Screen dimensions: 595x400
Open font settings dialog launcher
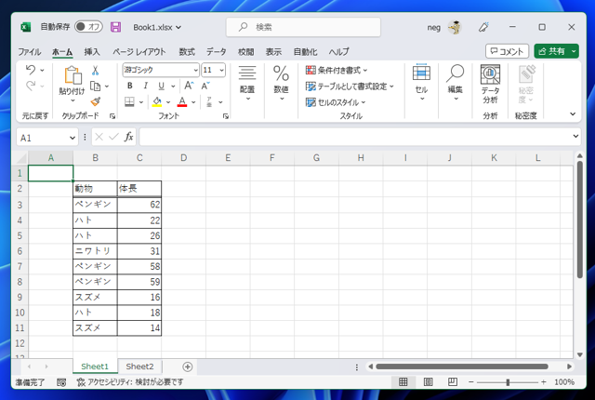coord(226,116)
